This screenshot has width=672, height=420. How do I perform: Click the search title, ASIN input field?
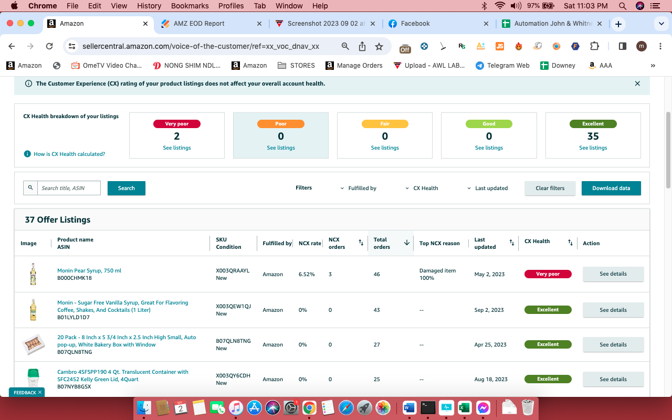click(x=69, y=188)
